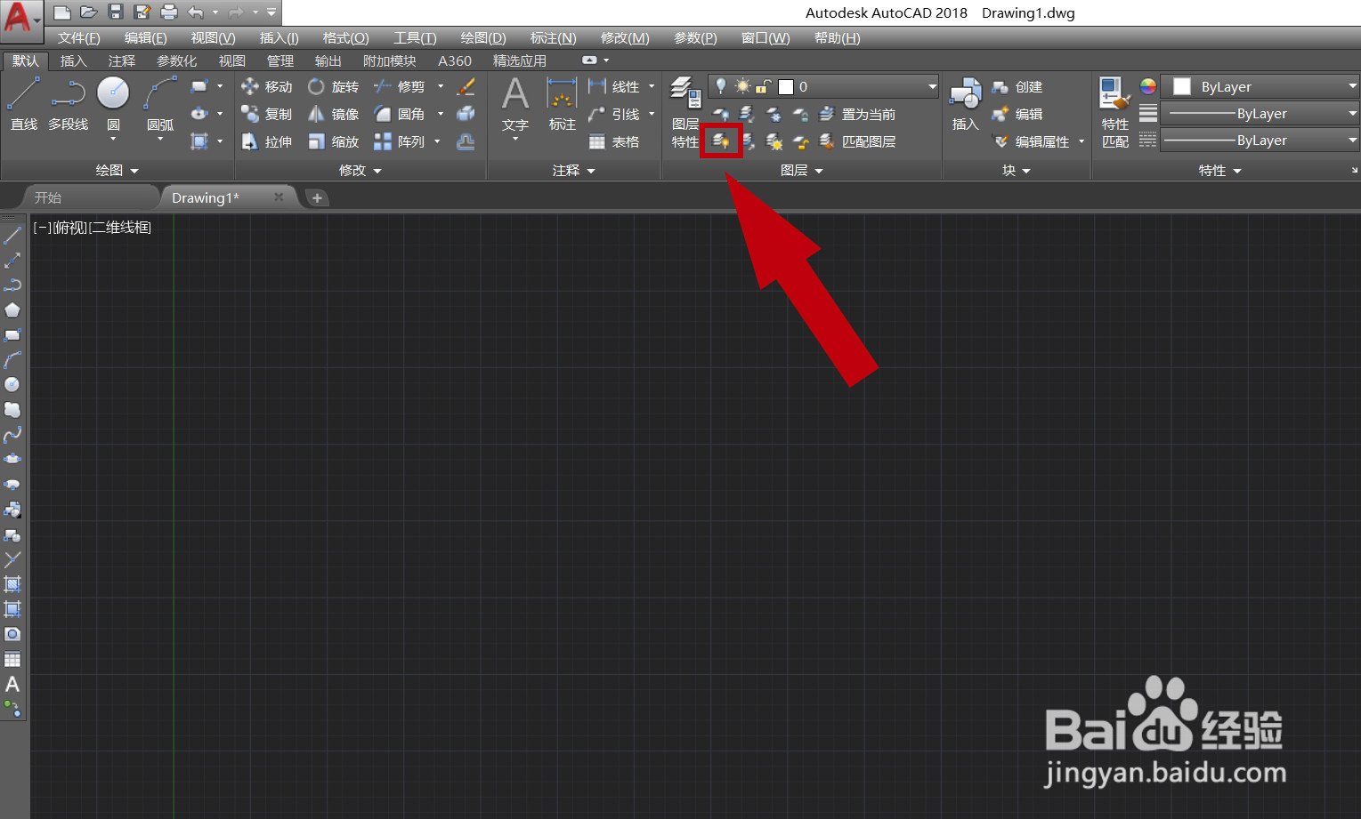Toggle ribbon minimize button after 精选应用

(x=589, y=60)
